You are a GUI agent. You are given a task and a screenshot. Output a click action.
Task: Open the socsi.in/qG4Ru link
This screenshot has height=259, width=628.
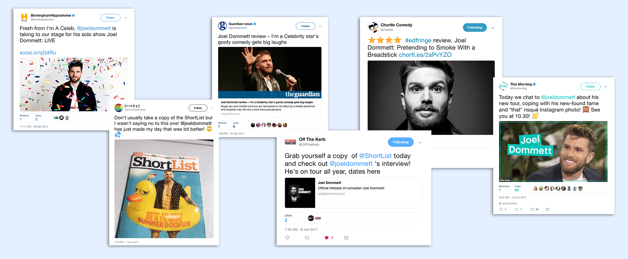coord(38,53)
